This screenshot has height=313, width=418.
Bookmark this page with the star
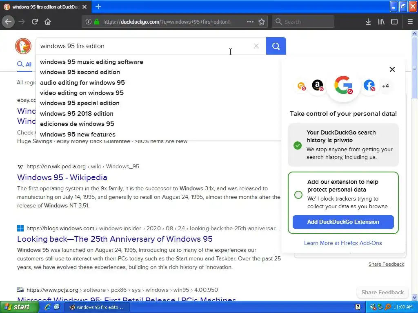(x=262, y=22)
